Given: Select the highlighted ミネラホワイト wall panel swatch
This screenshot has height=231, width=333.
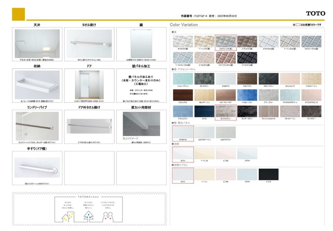Looking at the screenshot, I should point(182,132).
